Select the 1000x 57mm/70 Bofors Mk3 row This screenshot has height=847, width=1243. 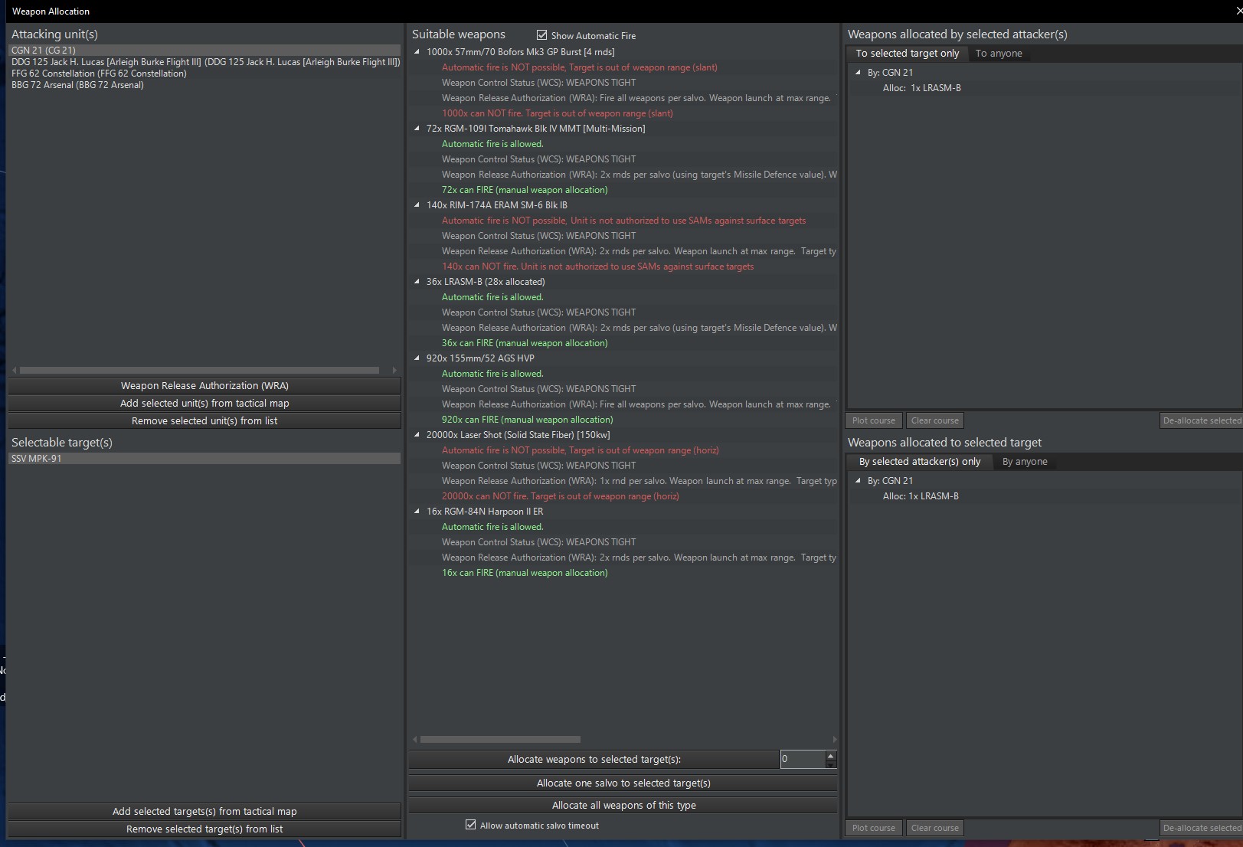point(520,52)
